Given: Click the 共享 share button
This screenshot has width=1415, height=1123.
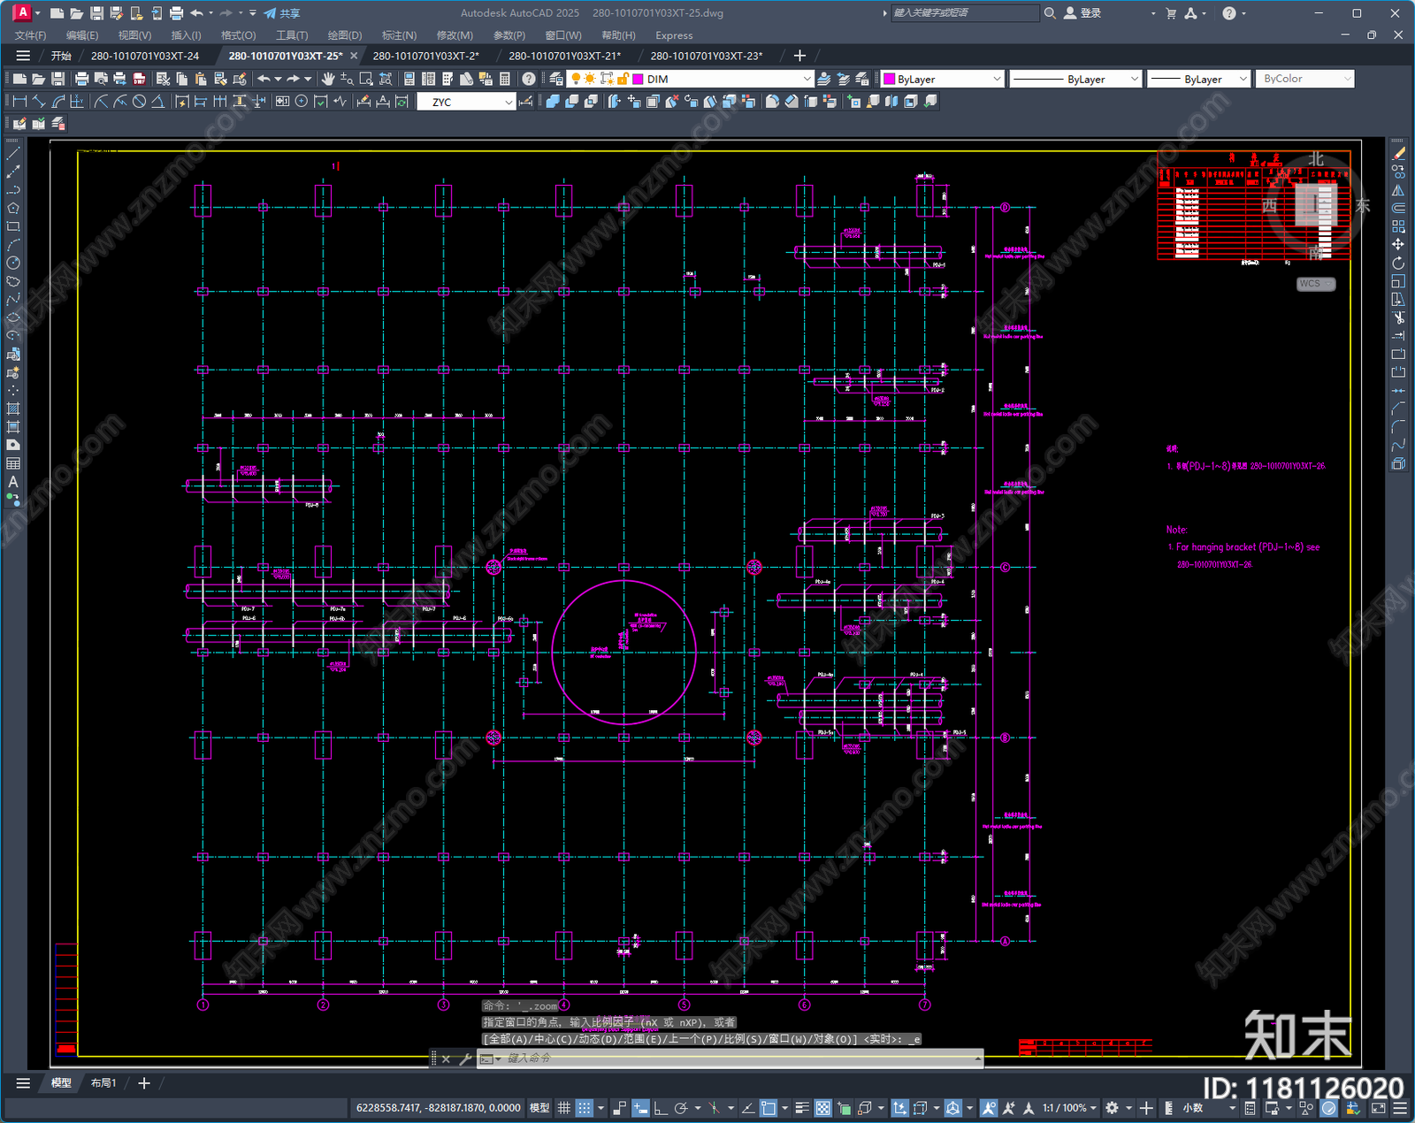Looking at the screenshot, I should tap(282, 13).
